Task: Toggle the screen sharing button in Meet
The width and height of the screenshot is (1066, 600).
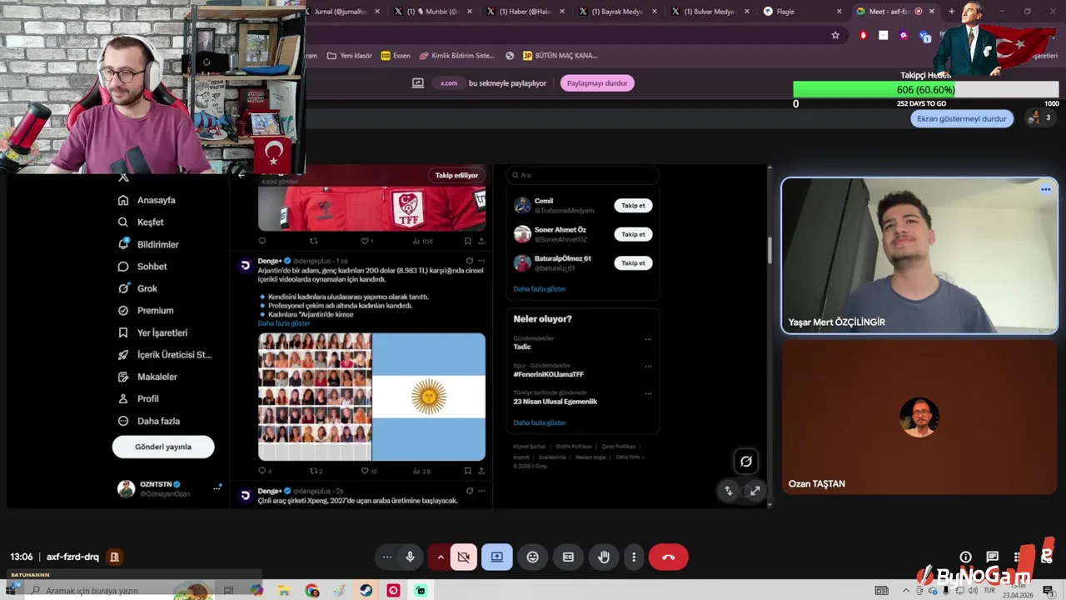Action: click(497, 557)
